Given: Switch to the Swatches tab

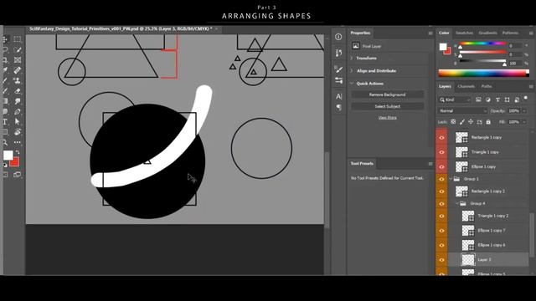Looking at the screenshot, I should click(x=464, y=33).
